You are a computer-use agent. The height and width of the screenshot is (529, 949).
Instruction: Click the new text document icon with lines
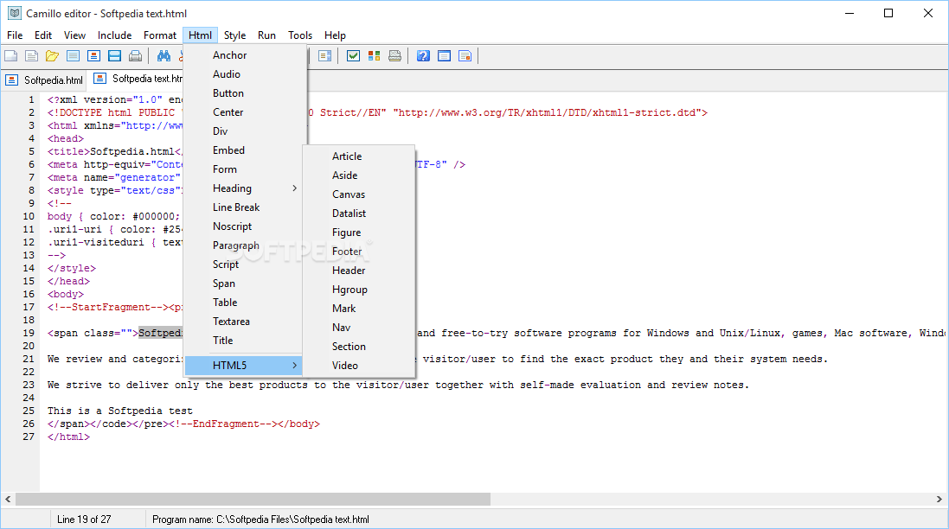pos(31,56)
